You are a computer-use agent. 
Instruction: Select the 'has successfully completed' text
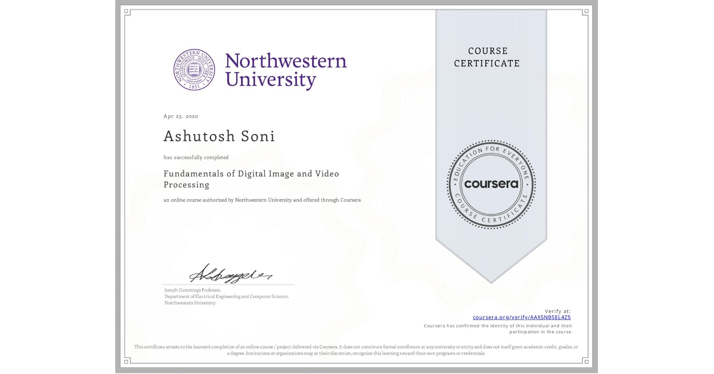click(196, 157)
